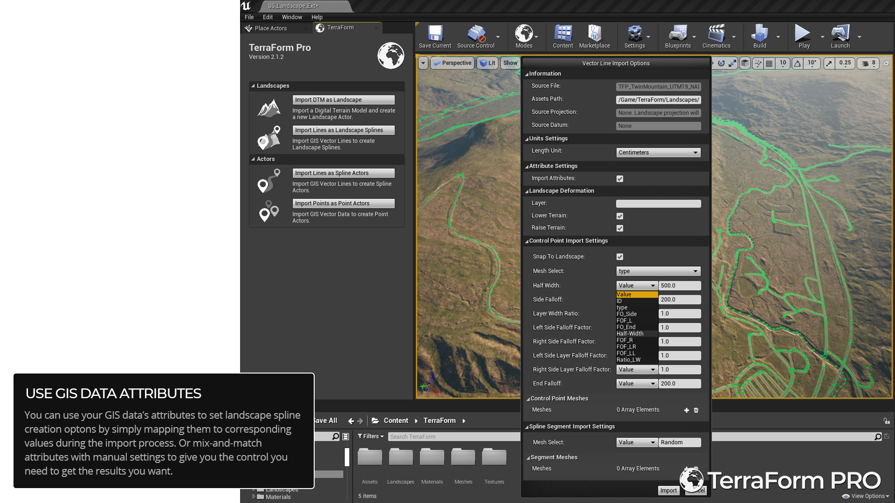Add an element to Control Point Meshes
This screenshot has height=503, width=895.
[686, 410]
